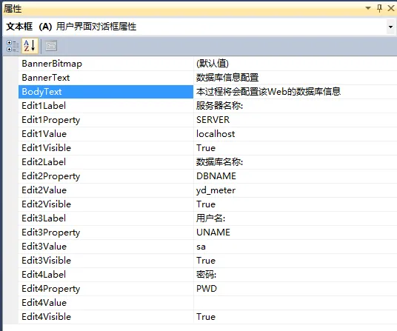
Task: Edit the BannerText value field
Action: coord(296,78)
